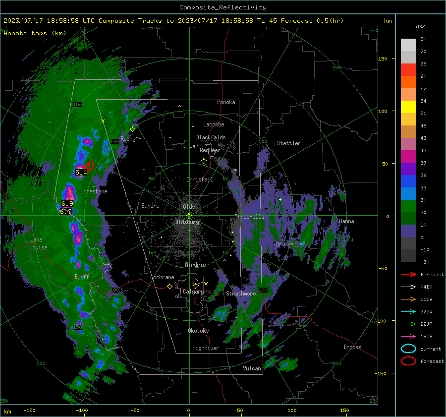Select the orange swatch between 60 and 57 dBZ

[x=408, y=82]
